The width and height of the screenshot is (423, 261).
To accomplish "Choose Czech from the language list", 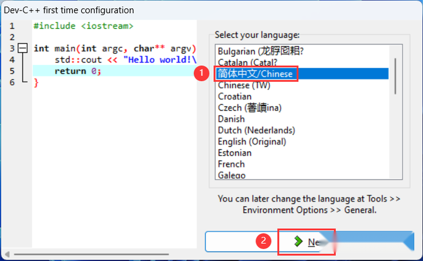I will point(302,107).
